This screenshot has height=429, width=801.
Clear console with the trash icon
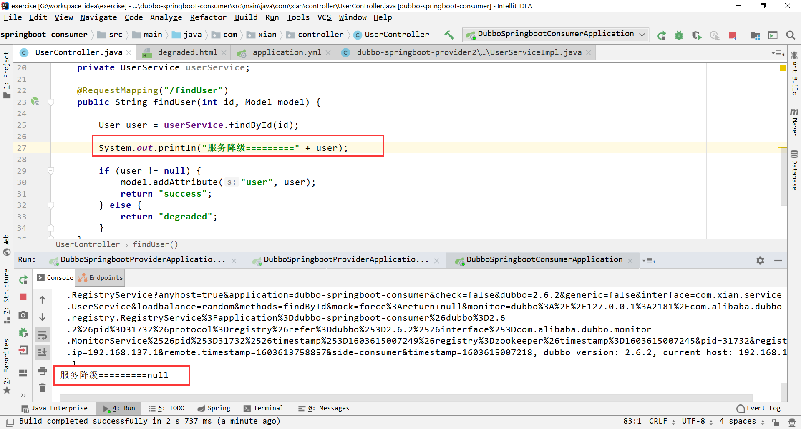pos(42,388)
